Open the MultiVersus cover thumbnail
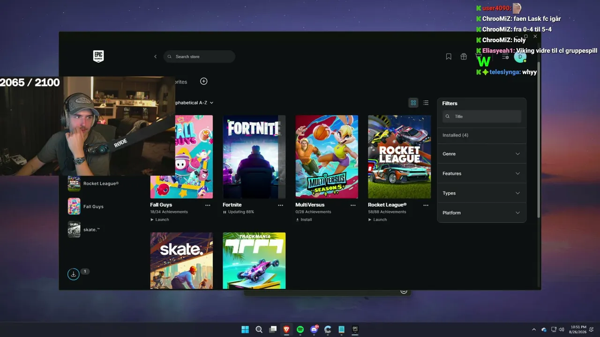Viewport: 600px width, 337px height. point(327,157)
